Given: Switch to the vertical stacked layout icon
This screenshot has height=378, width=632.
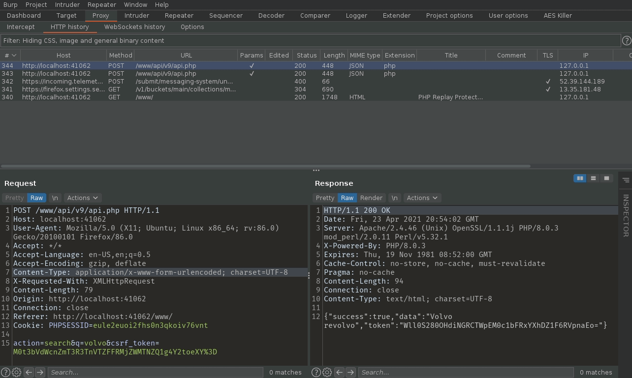Looking at the screenshot, I should 593,178.
